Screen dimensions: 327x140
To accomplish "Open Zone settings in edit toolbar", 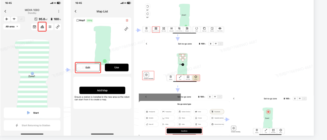I will click(179, 29).
